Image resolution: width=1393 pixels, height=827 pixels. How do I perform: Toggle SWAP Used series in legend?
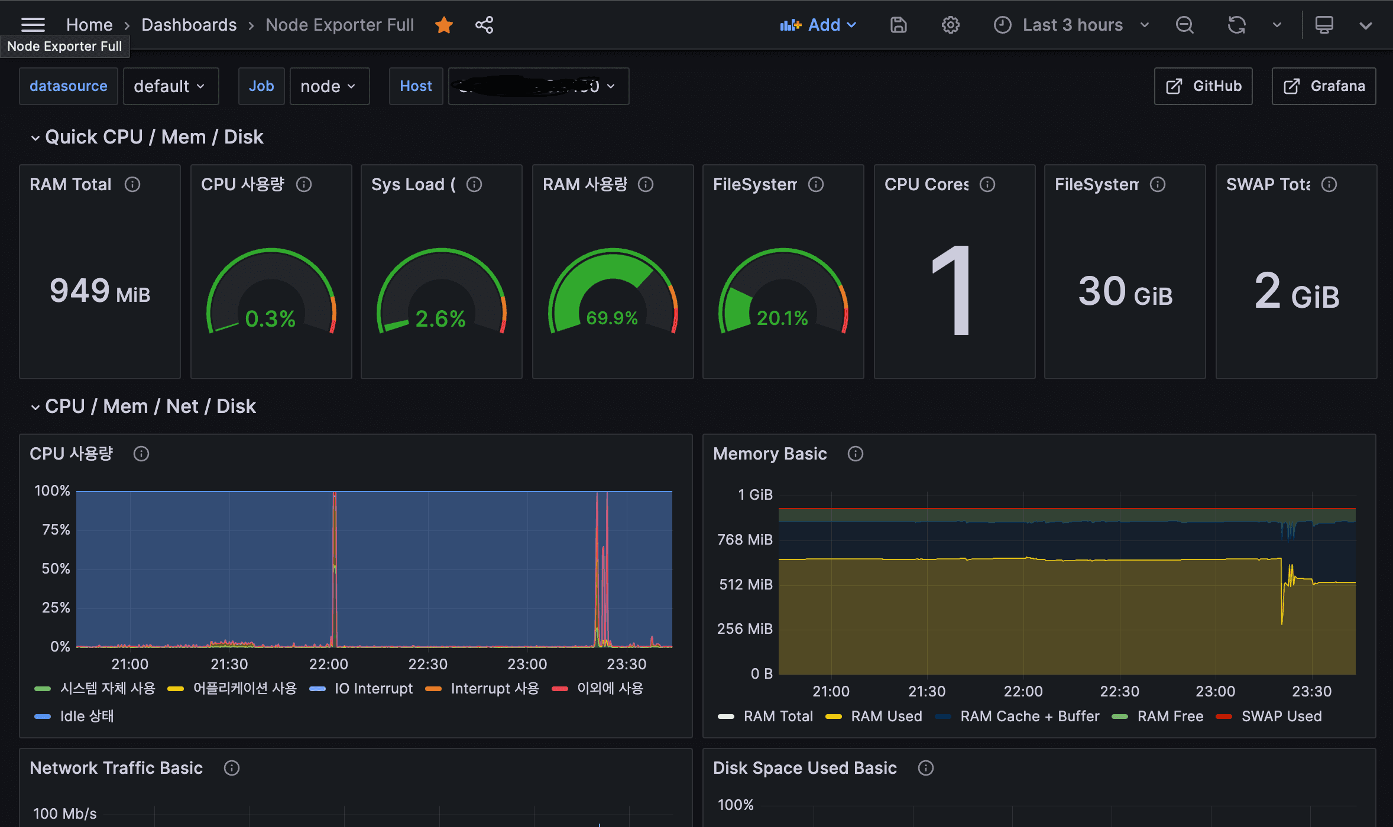tap(1281, 716)
